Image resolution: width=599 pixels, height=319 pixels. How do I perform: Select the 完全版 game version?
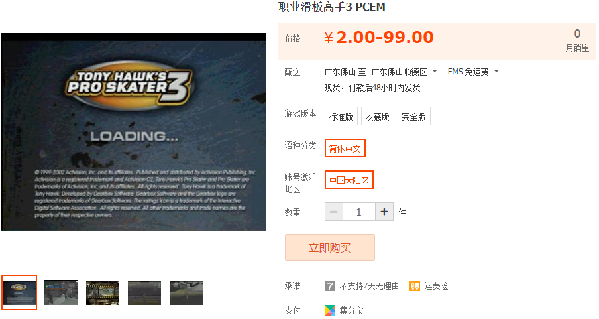point(413,116)
